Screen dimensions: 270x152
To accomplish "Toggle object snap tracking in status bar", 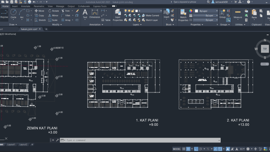I will 215,149.
